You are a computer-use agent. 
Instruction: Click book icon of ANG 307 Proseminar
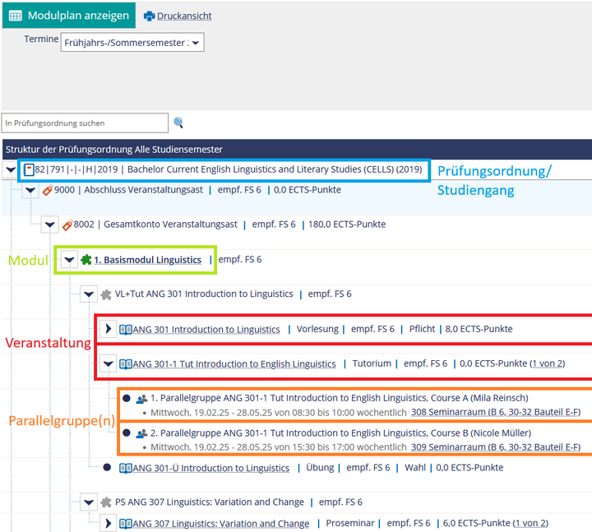pyautogui.click(x=126, y=524)
